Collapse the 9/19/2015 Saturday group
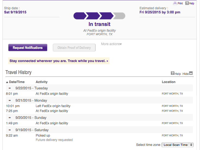The width and height of the screenshot is (200, 150). (10, 130)
